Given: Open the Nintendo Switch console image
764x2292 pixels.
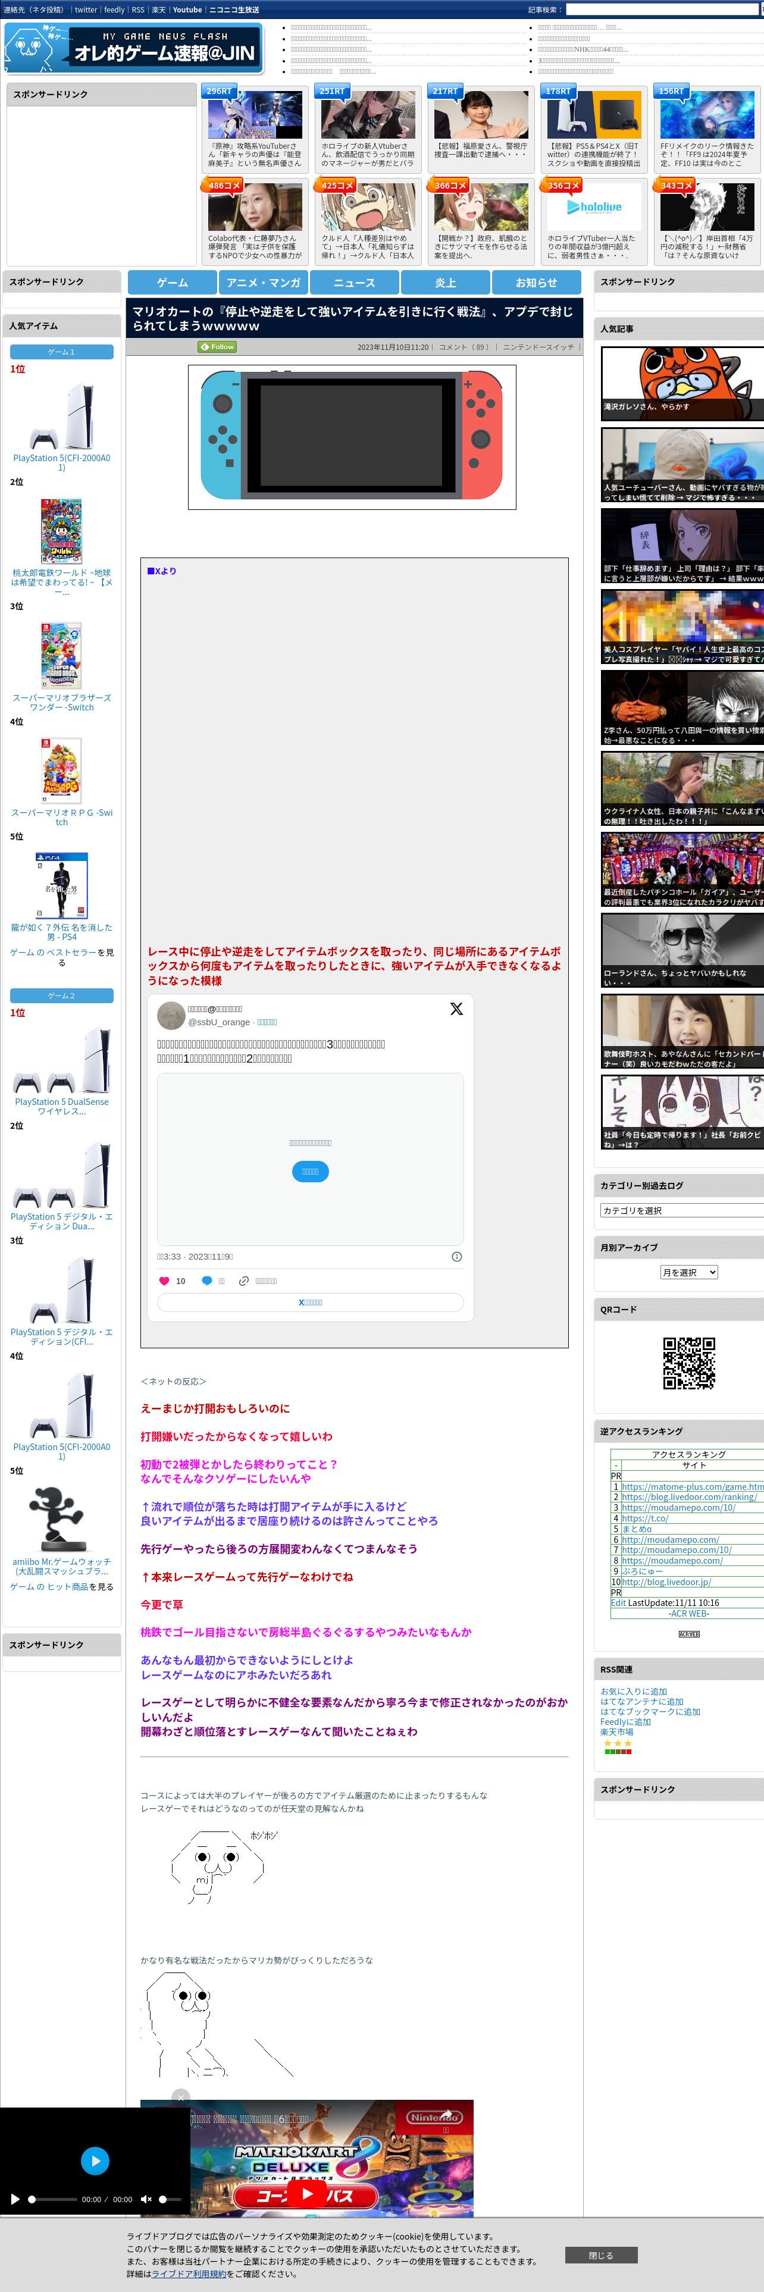Looking at the screenshot, I should 351,437.
